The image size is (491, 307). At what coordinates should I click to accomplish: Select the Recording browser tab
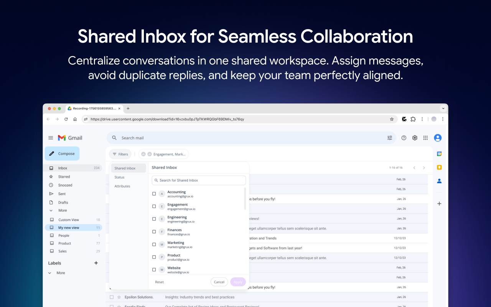(x=94, y=109)
